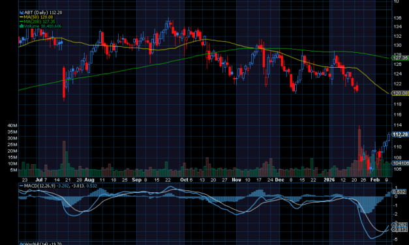
Task: Click the 136 price axis label
Action: click(x=397, y=18)
